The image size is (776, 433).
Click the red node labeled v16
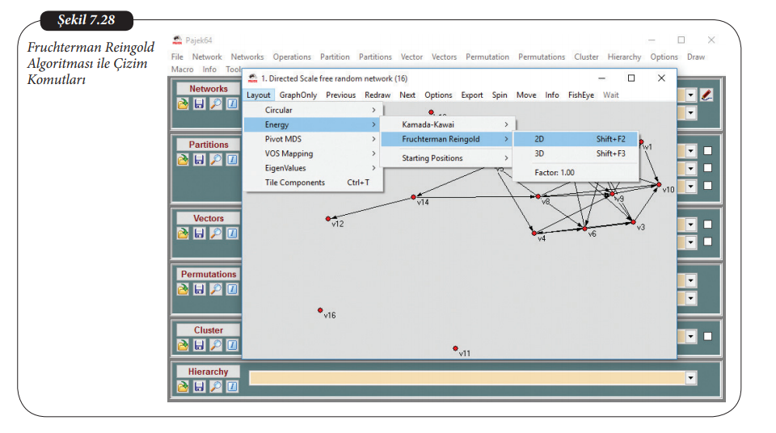pyautogui.click(x=320, y=310)
